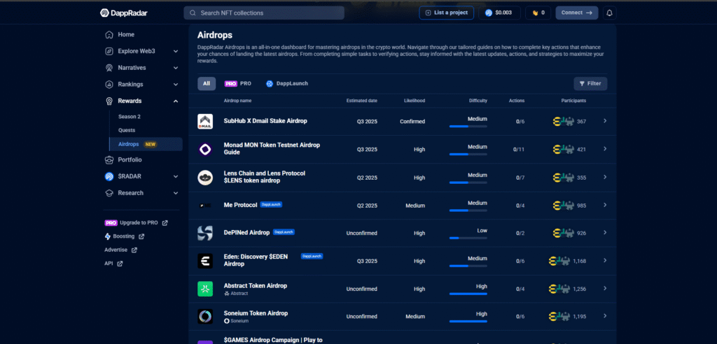Click Monad row 0/11 actions value
717x344 pixels.
pyautogui.click(x=519, y=150)
